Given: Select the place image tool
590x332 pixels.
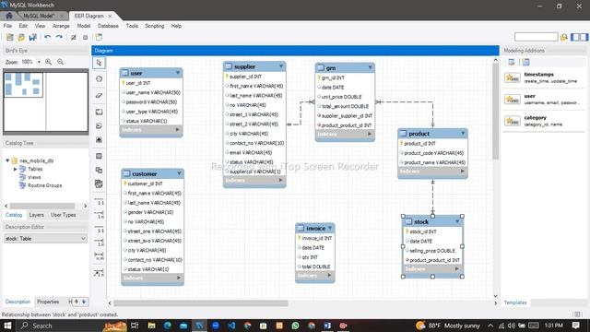Looking at the screenshot, I should coord(99,139).
